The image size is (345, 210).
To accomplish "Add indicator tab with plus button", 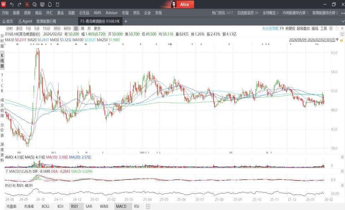I will click(148, 206).
